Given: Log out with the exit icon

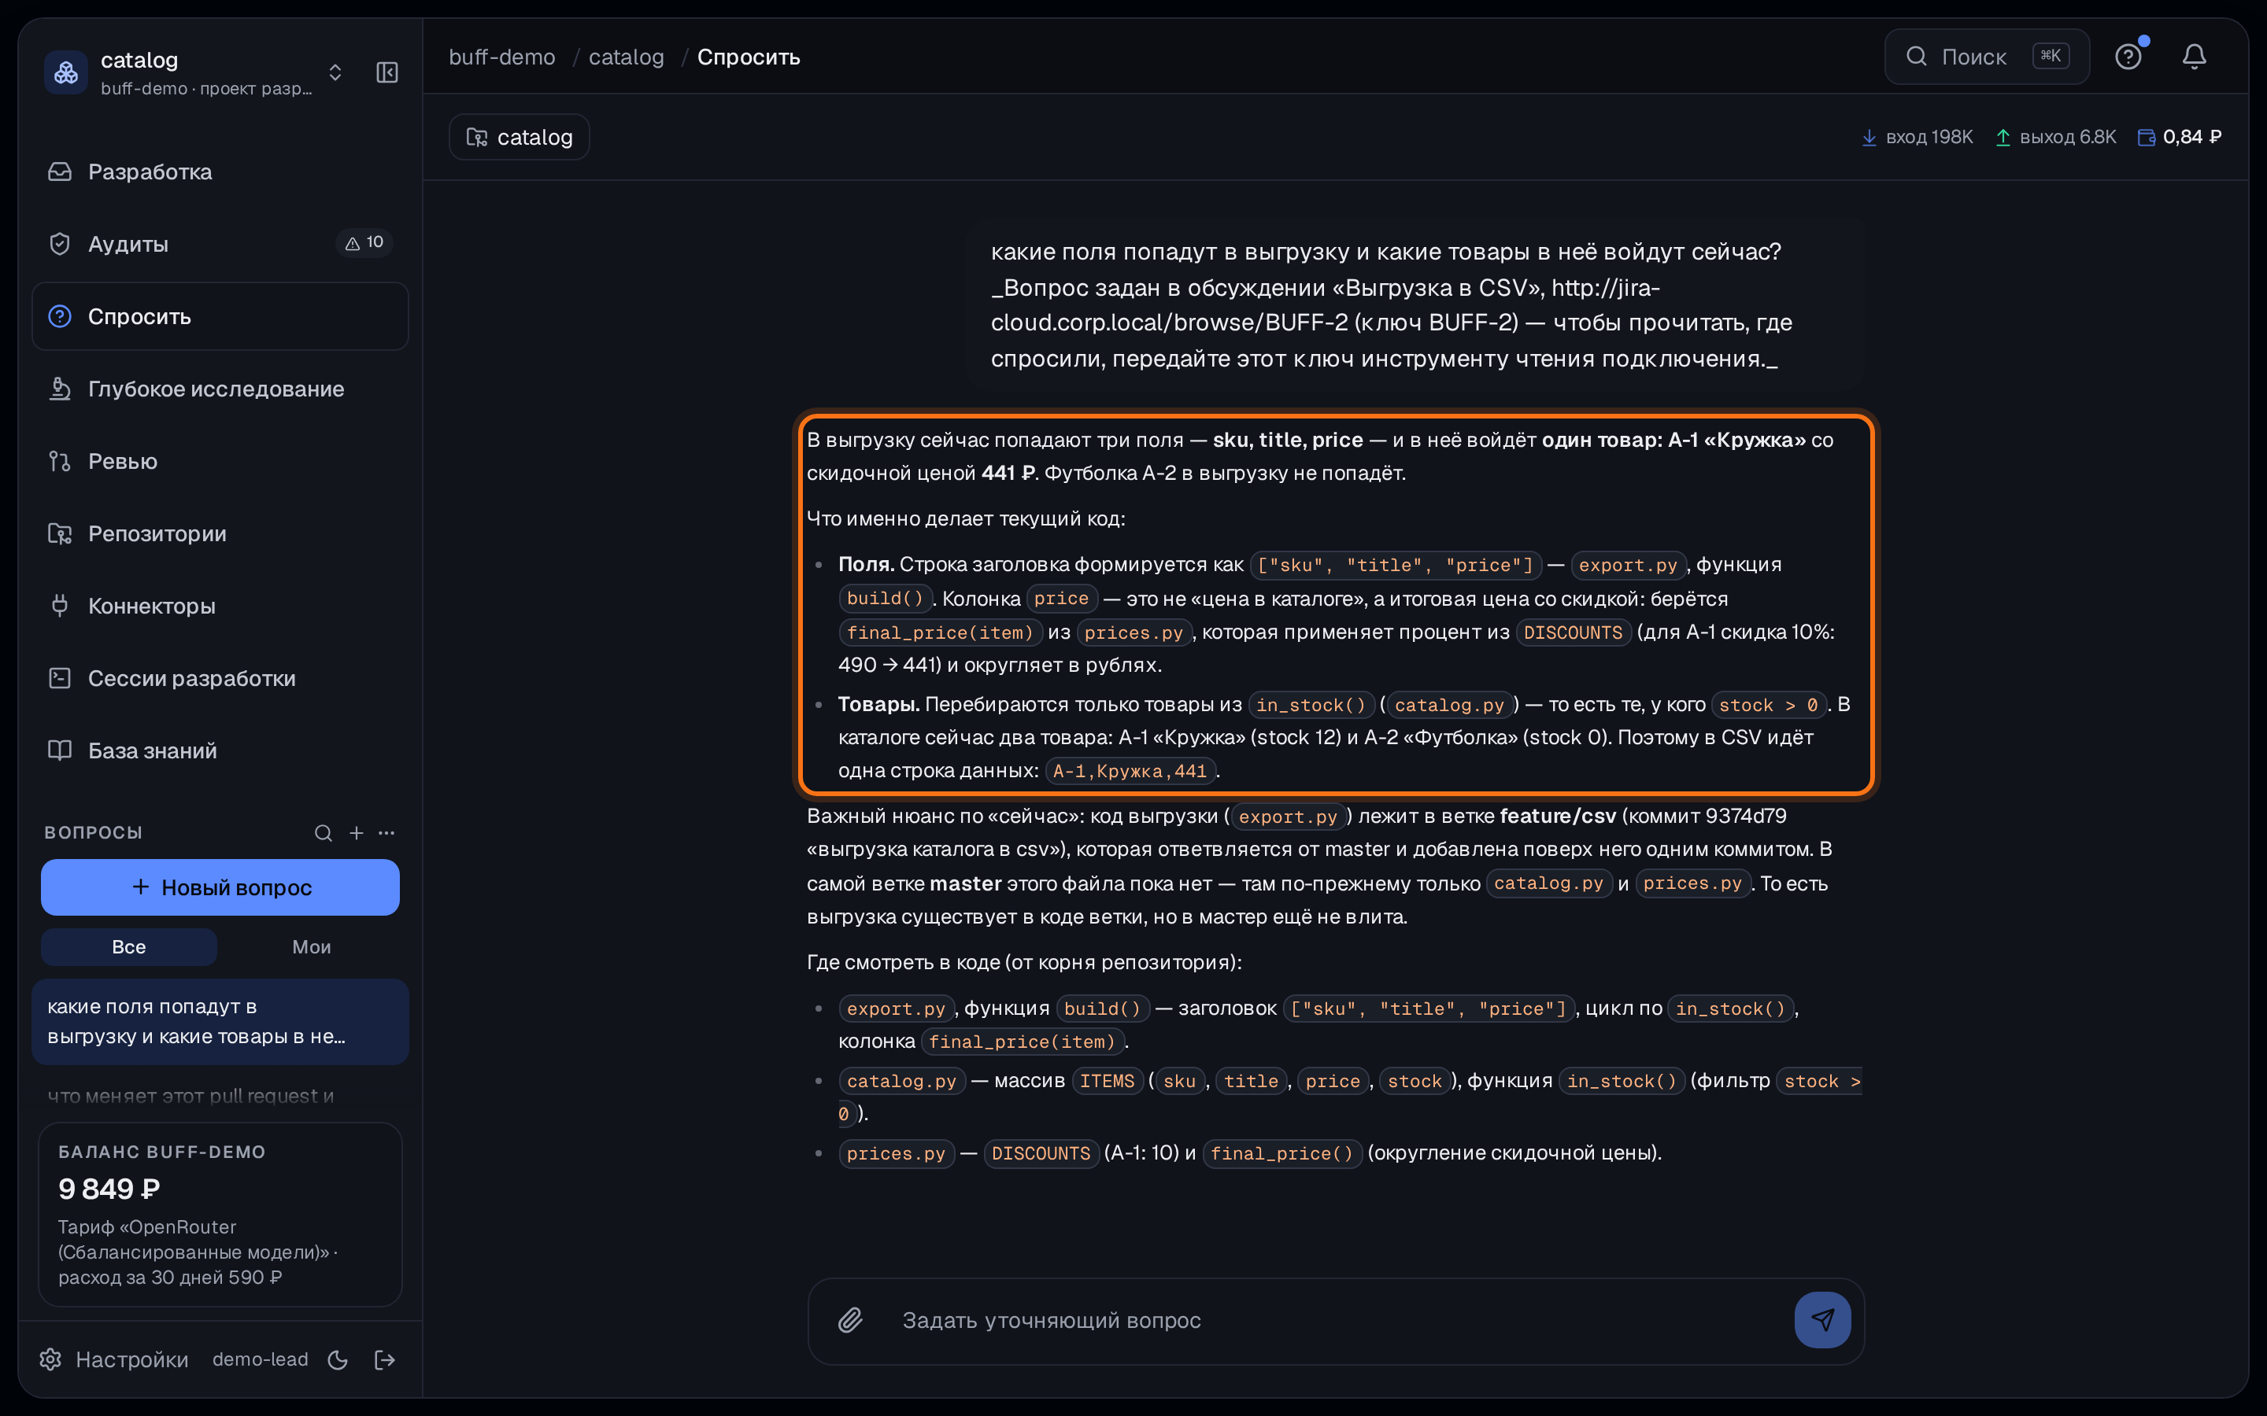Looking at the screenshot, I should pyautogui.click(x=385, y=1360).
